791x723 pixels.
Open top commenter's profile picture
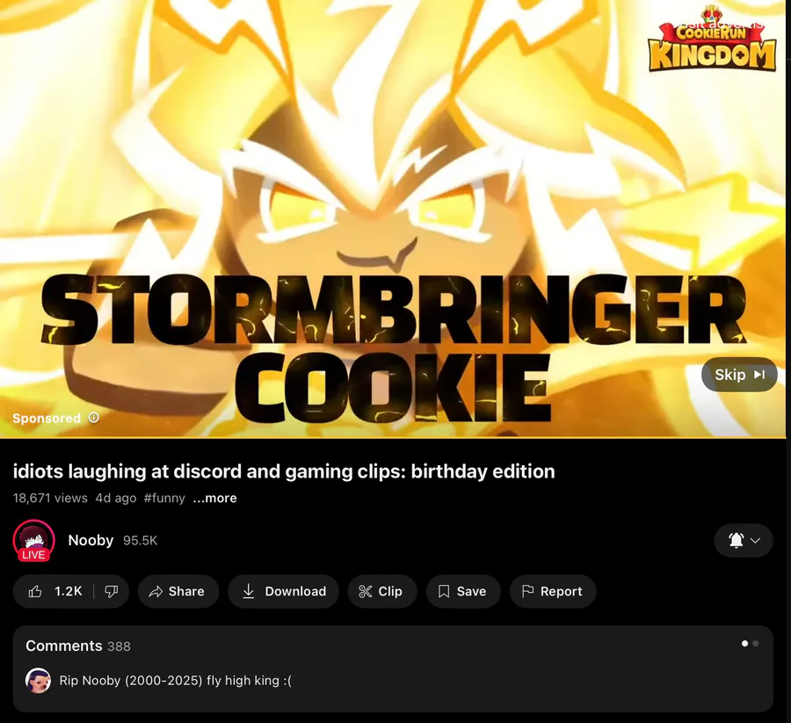pyautogui.click(x=39, y=681)
